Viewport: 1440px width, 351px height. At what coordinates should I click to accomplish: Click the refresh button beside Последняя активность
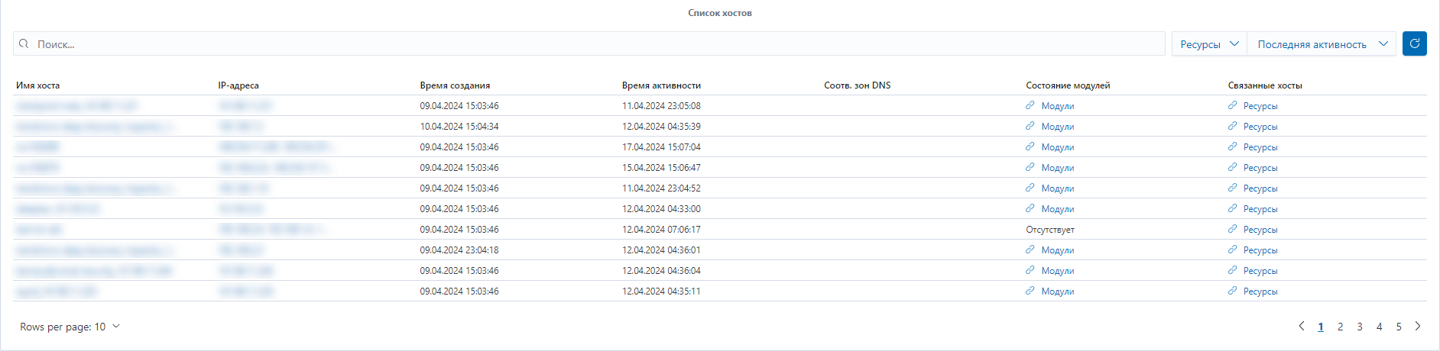(1414, 43)
